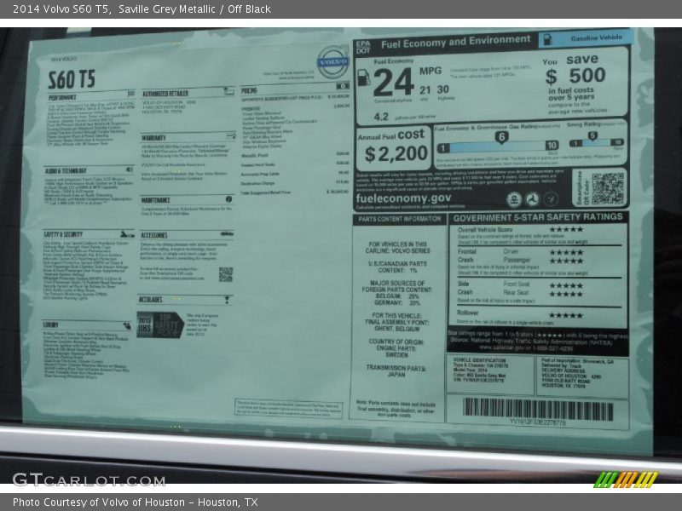
Task: Click the 21 city MPG value
Action: [425, 90]
